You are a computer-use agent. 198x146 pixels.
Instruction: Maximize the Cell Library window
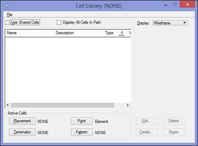175,4
